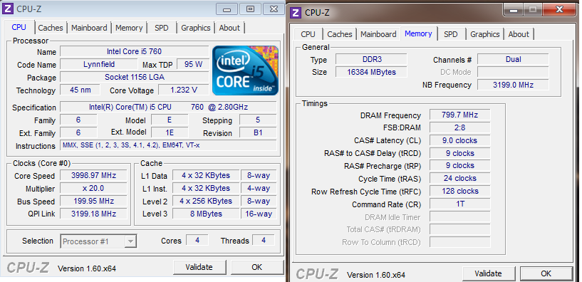Click the memory Size value 16384 MBytes
This screenshot has width=582, height=282.
point(372,72)
